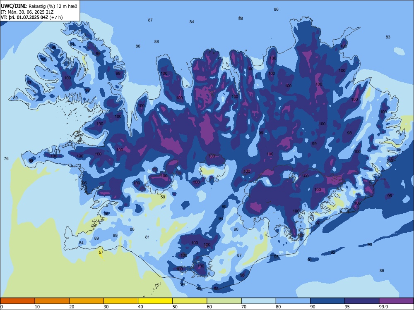Screen dimensions: 414x310
Task: Select the navy 95–99.9 legend swatch
Action: 362,301
